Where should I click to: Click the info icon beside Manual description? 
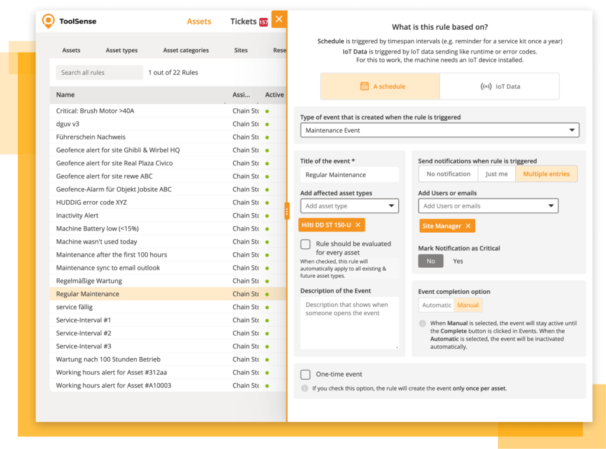coord(423,323)
